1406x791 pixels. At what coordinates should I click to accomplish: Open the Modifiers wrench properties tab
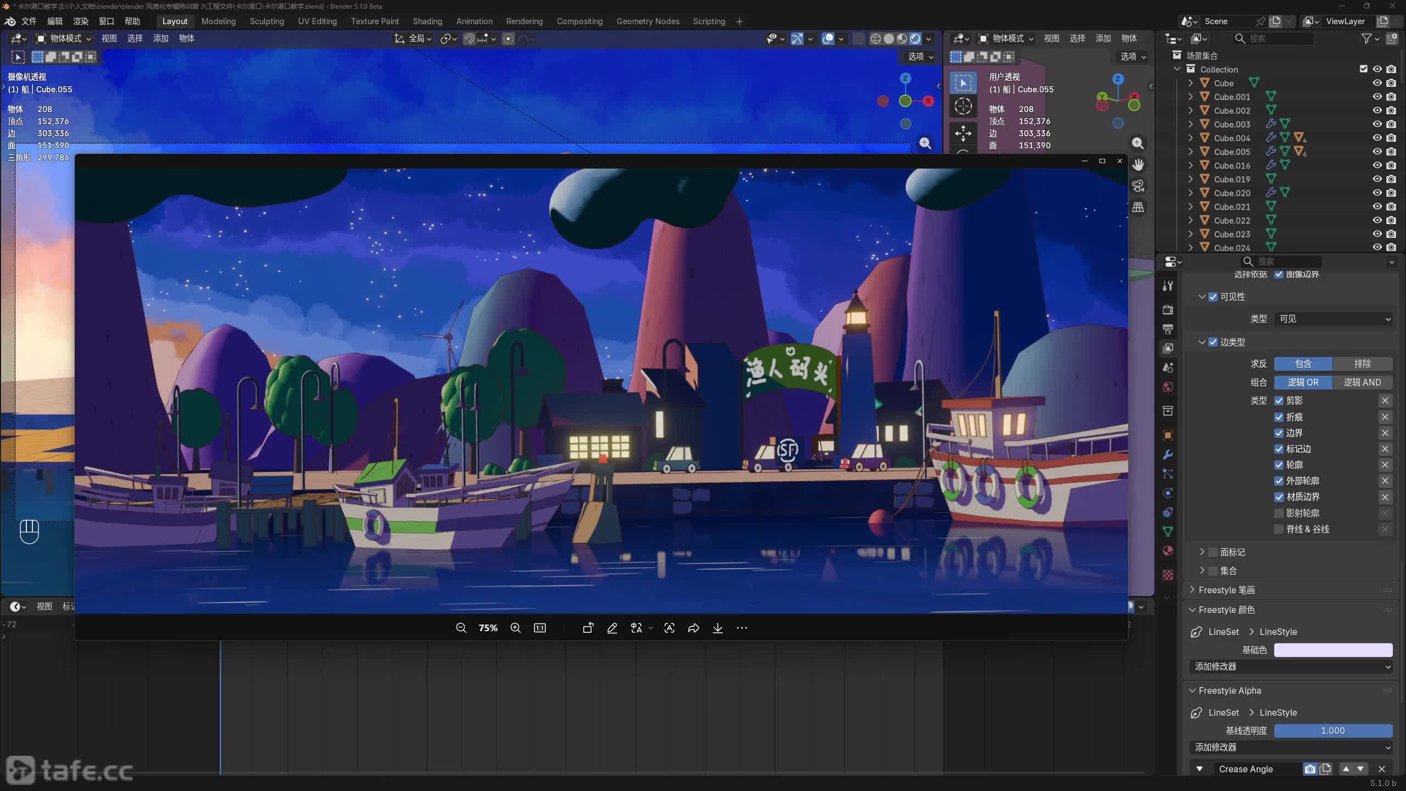1168,455
